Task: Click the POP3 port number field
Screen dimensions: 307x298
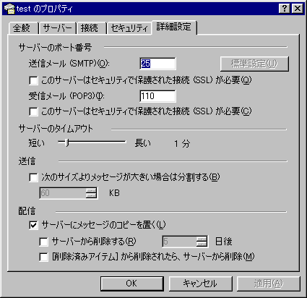Action: point(157,96)
